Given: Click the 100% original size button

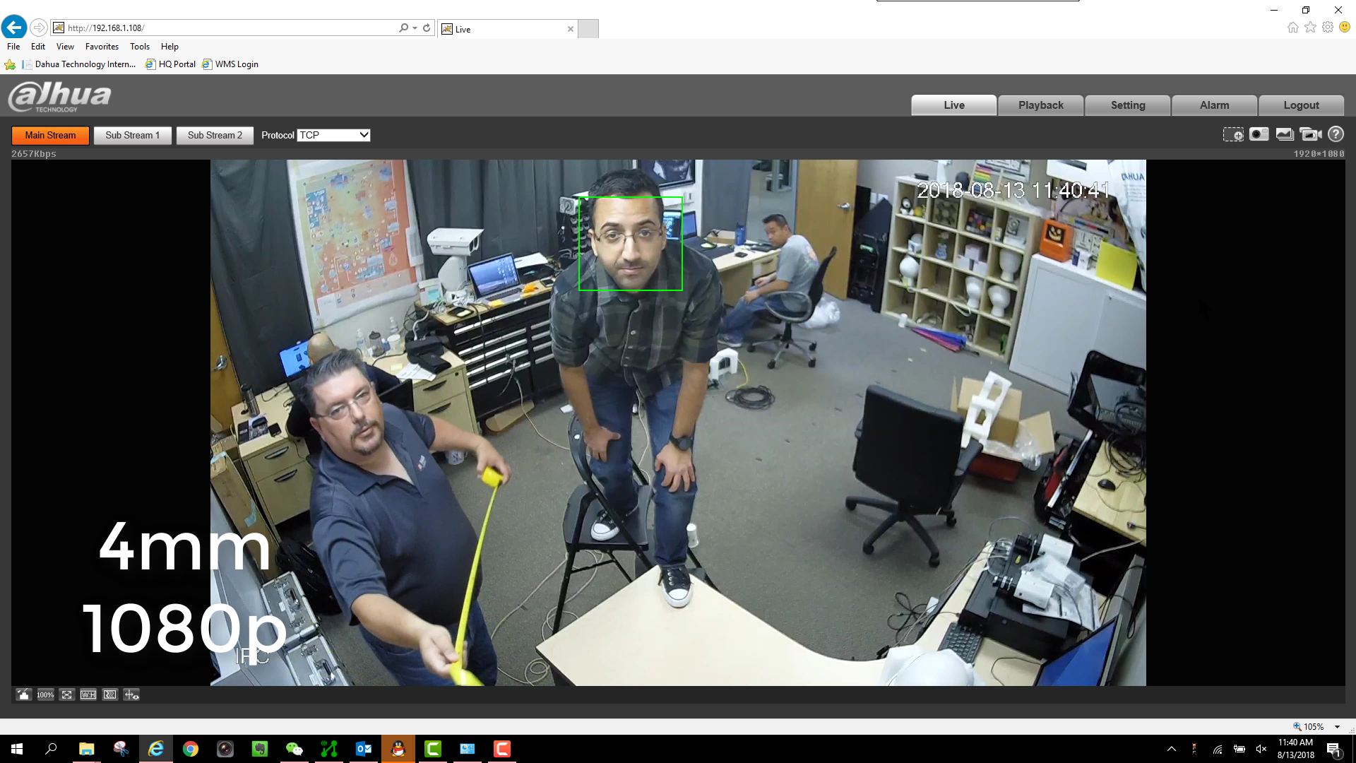Looking at the screenshot, I should (x=45, y=694).
